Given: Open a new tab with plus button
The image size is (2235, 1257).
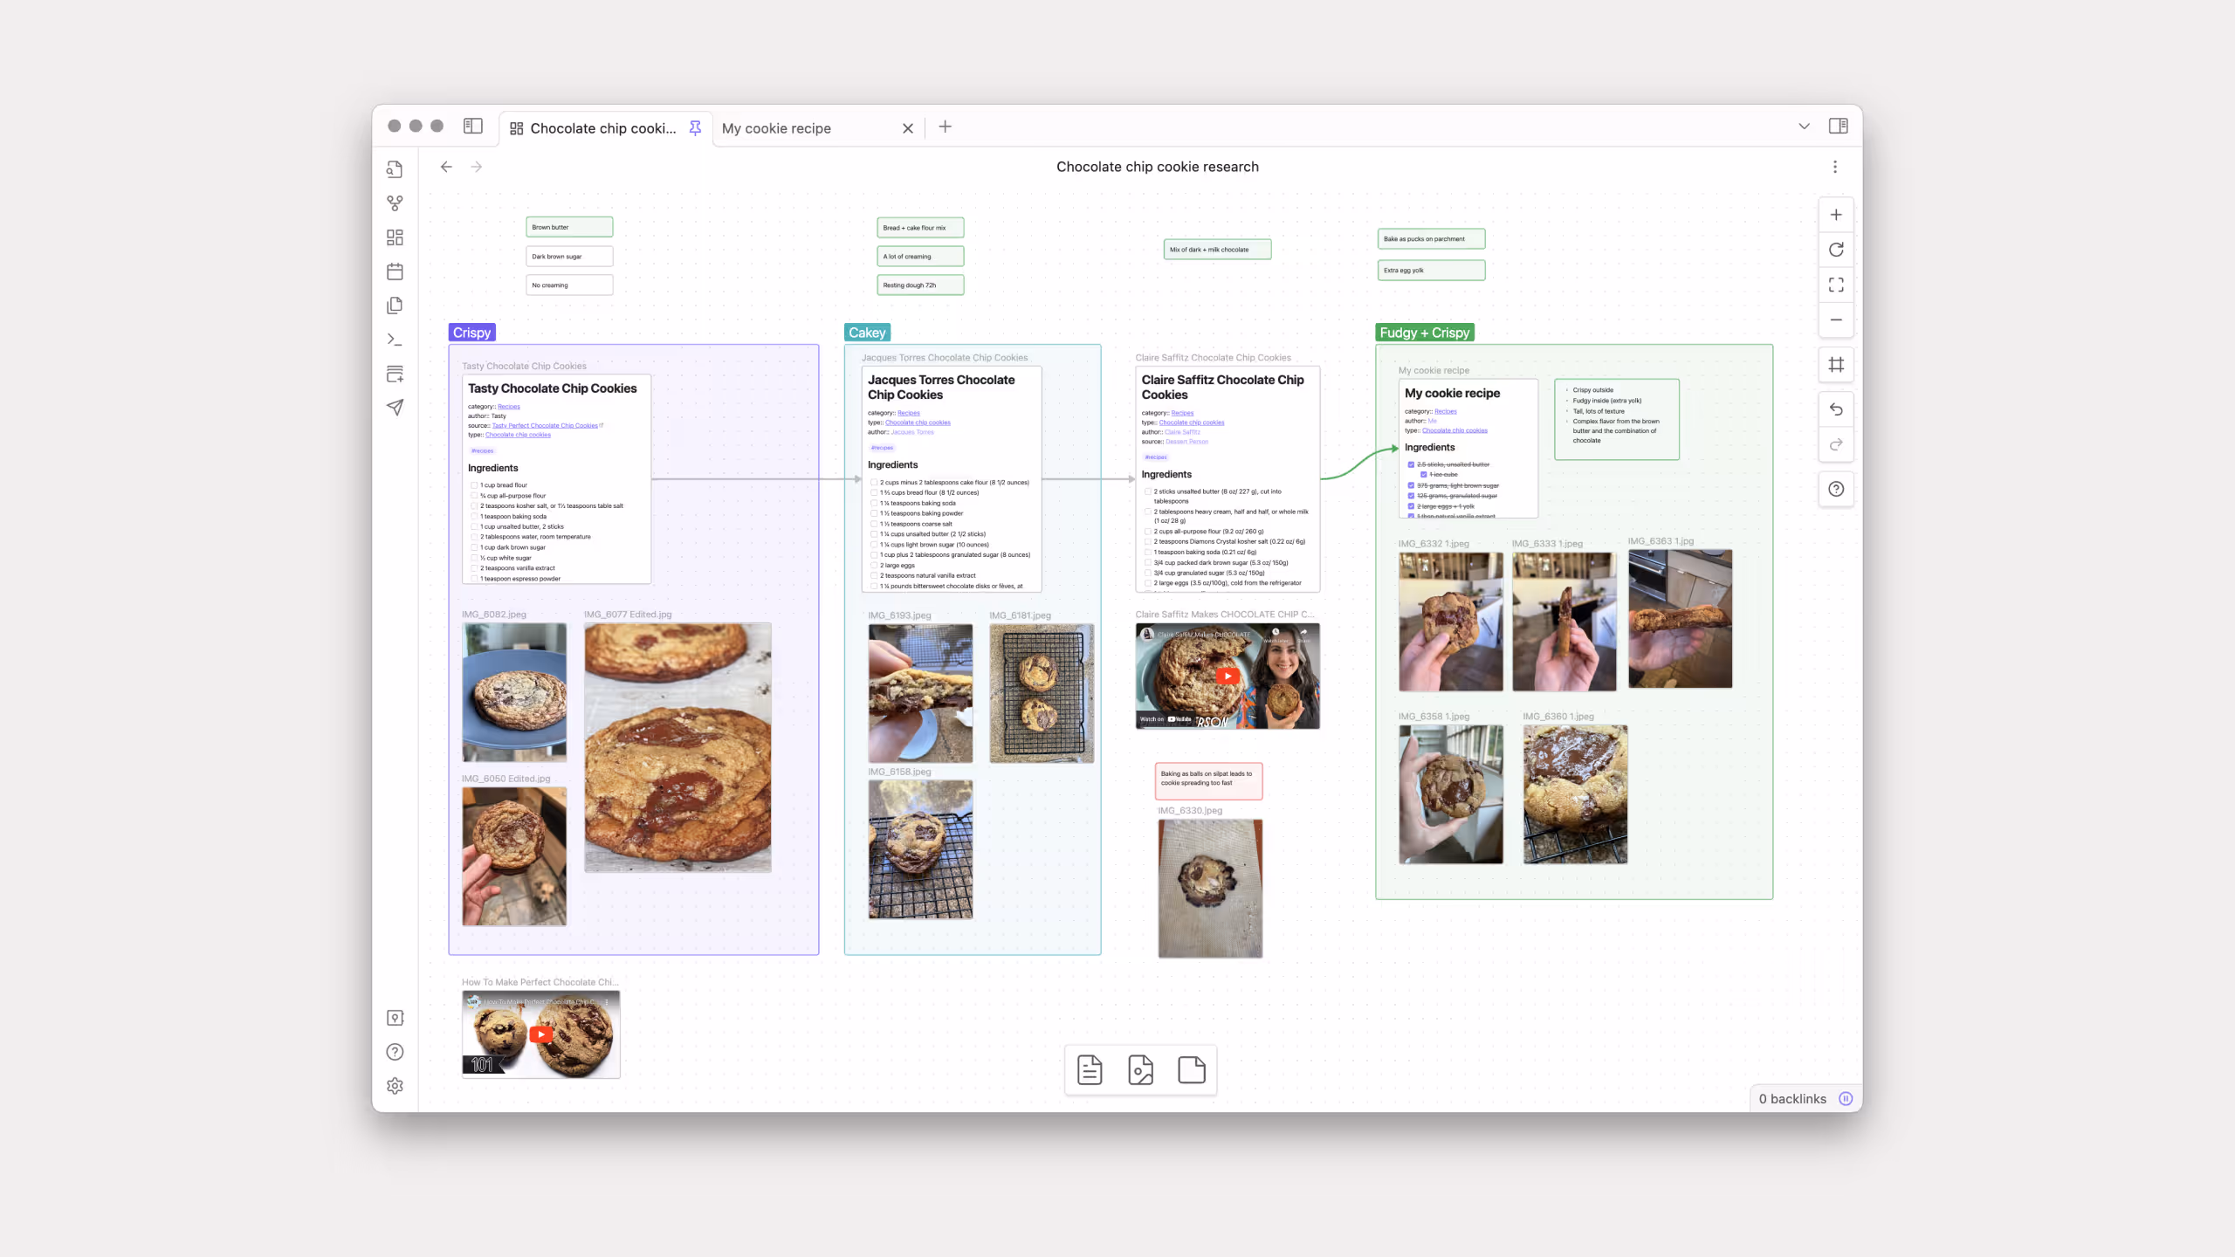Looking at the screenshot, I should pyautogui.click(x=945, y=127).
